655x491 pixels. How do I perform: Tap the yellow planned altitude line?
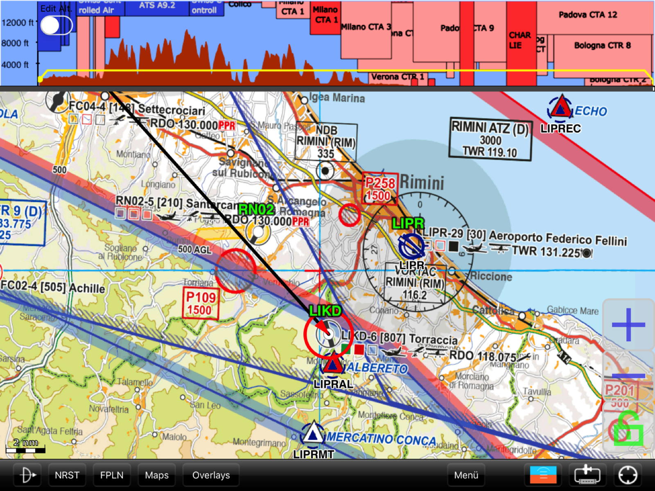(346, 71)
